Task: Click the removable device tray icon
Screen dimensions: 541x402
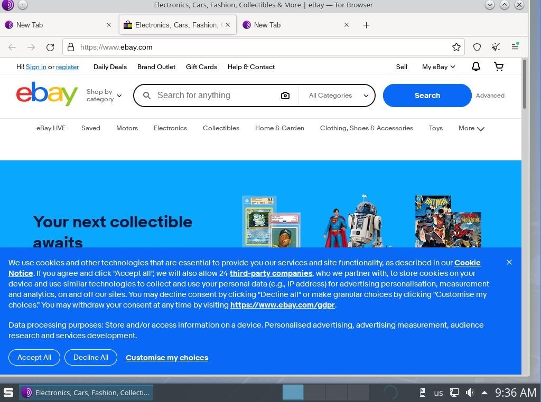Action: click(x=422, y=393)
